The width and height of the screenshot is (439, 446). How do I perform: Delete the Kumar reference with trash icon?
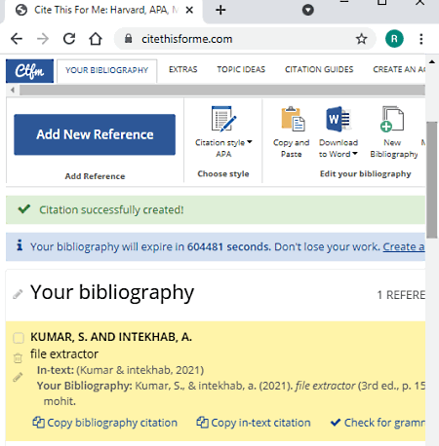coord(18,358)
